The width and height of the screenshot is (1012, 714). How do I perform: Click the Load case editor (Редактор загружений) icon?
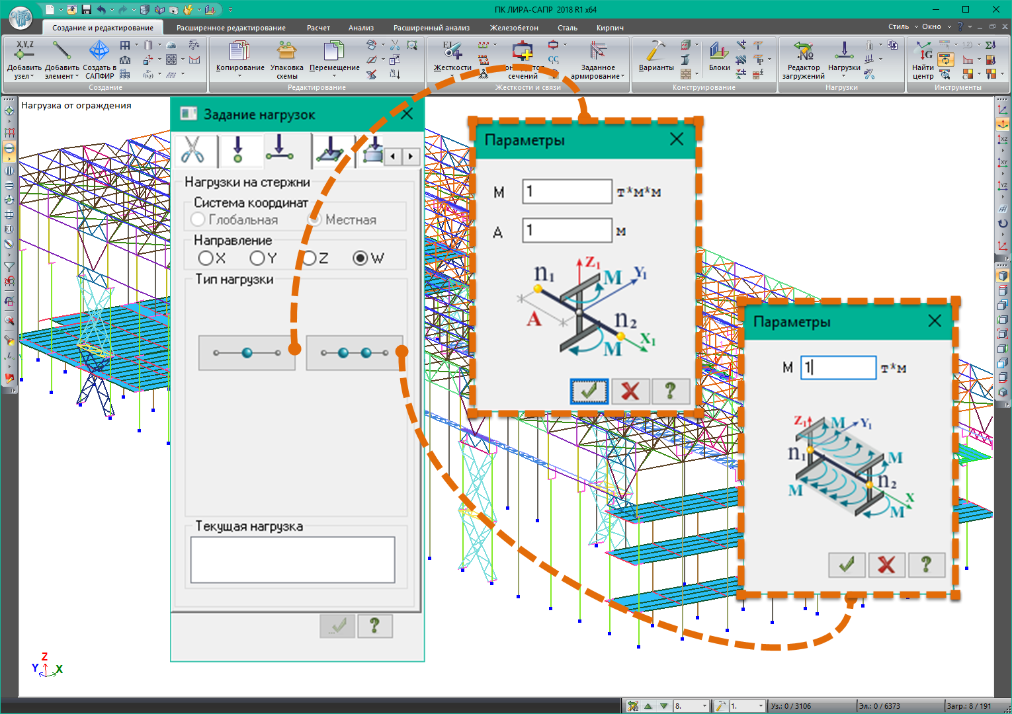803,52
